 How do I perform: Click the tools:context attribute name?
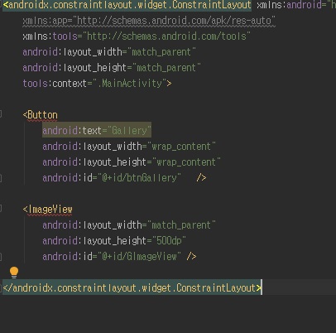pos(55,84)
